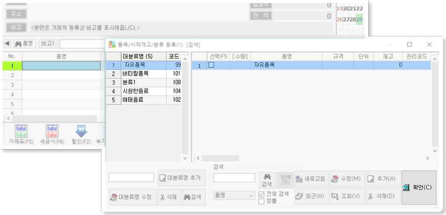Click the binoculars 검색 button in search panel
Screen dimensions: 446x215
click(x=267, y=180)
